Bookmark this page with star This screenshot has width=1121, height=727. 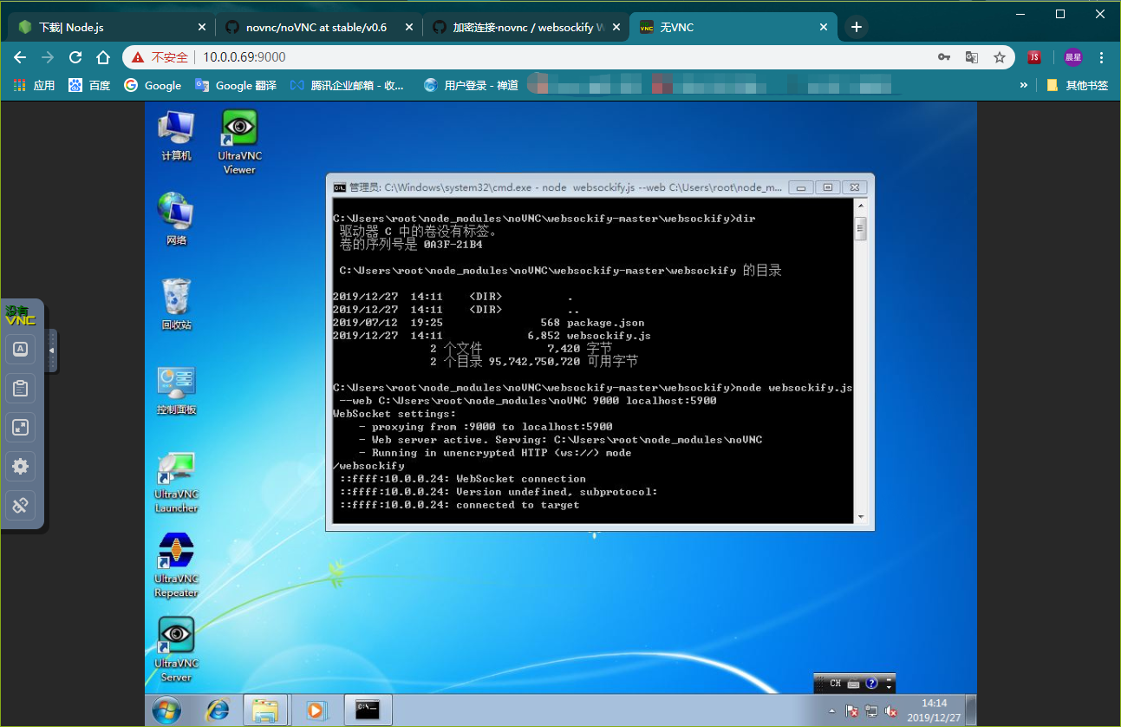(1000, 57)
